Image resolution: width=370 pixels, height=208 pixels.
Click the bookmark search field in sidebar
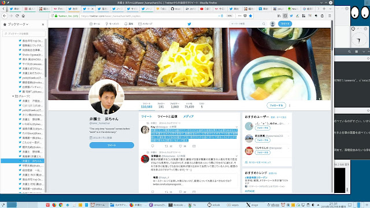coord(24,34)
